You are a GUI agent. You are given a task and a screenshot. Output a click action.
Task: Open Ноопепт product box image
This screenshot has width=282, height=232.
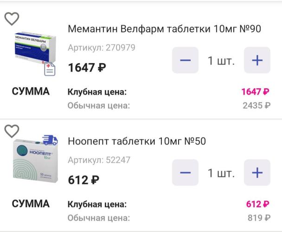click(35, 161)
